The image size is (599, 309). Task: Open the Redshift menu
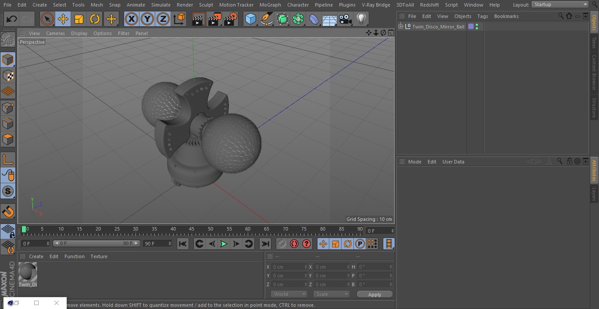[x=429, y=5]
